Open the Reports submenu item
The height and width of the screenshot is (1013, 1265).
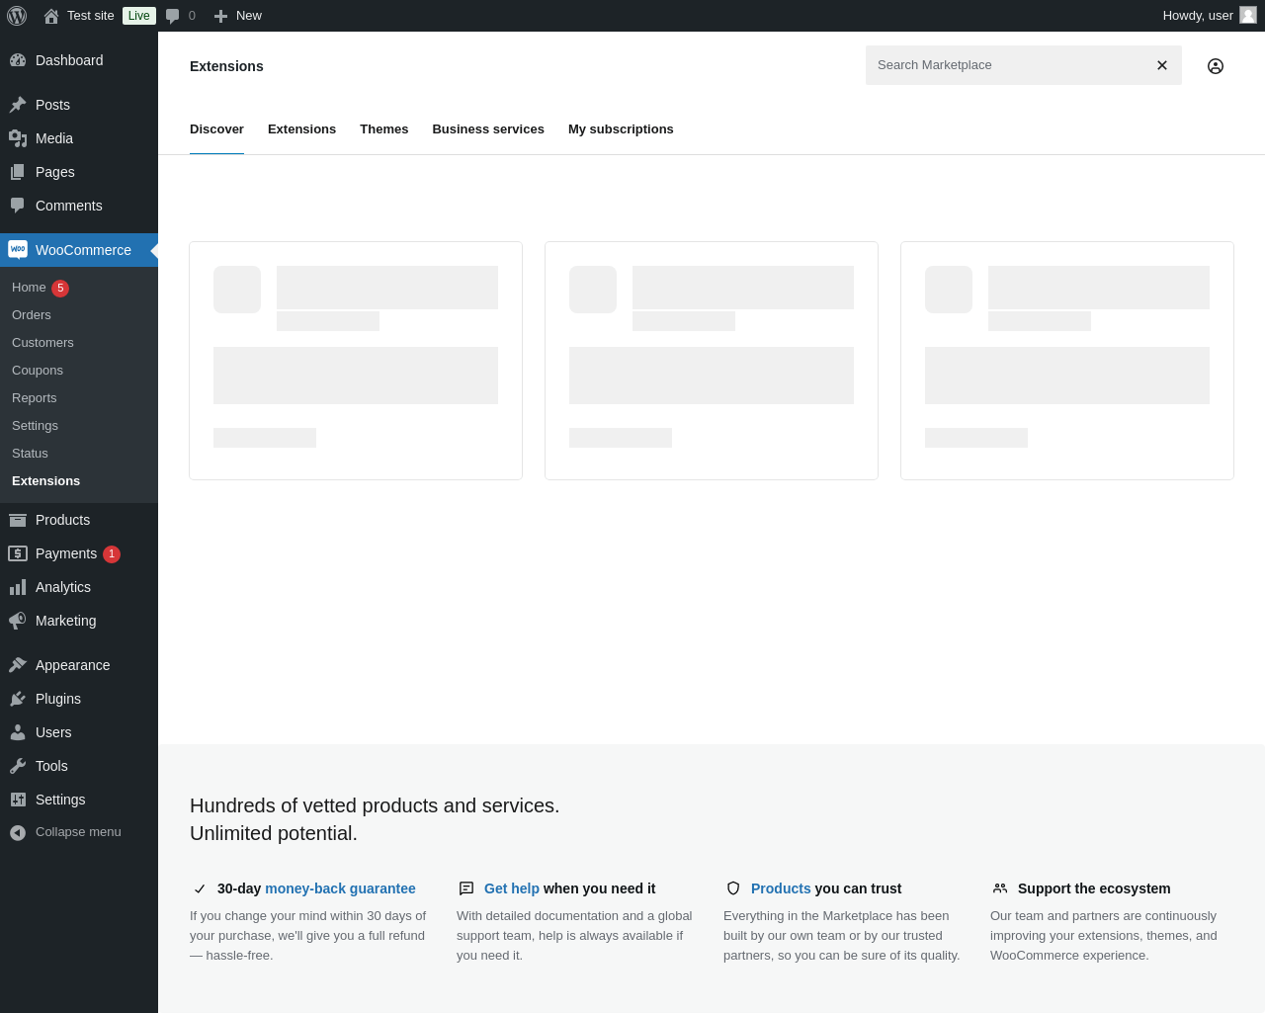tap(35, 398)
